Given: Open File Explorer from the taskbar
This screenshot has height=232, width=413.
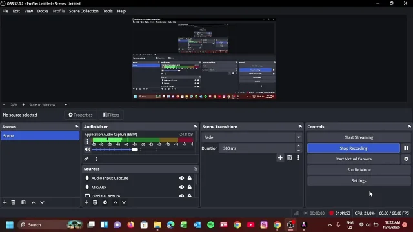Looking at the screenshot, I should pyautogui.click(x=157, y=225).
